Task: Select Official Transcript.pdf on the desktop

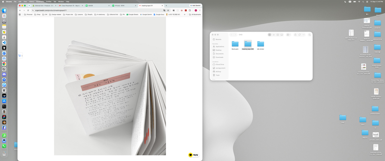Action: click(x=367, y=23)
